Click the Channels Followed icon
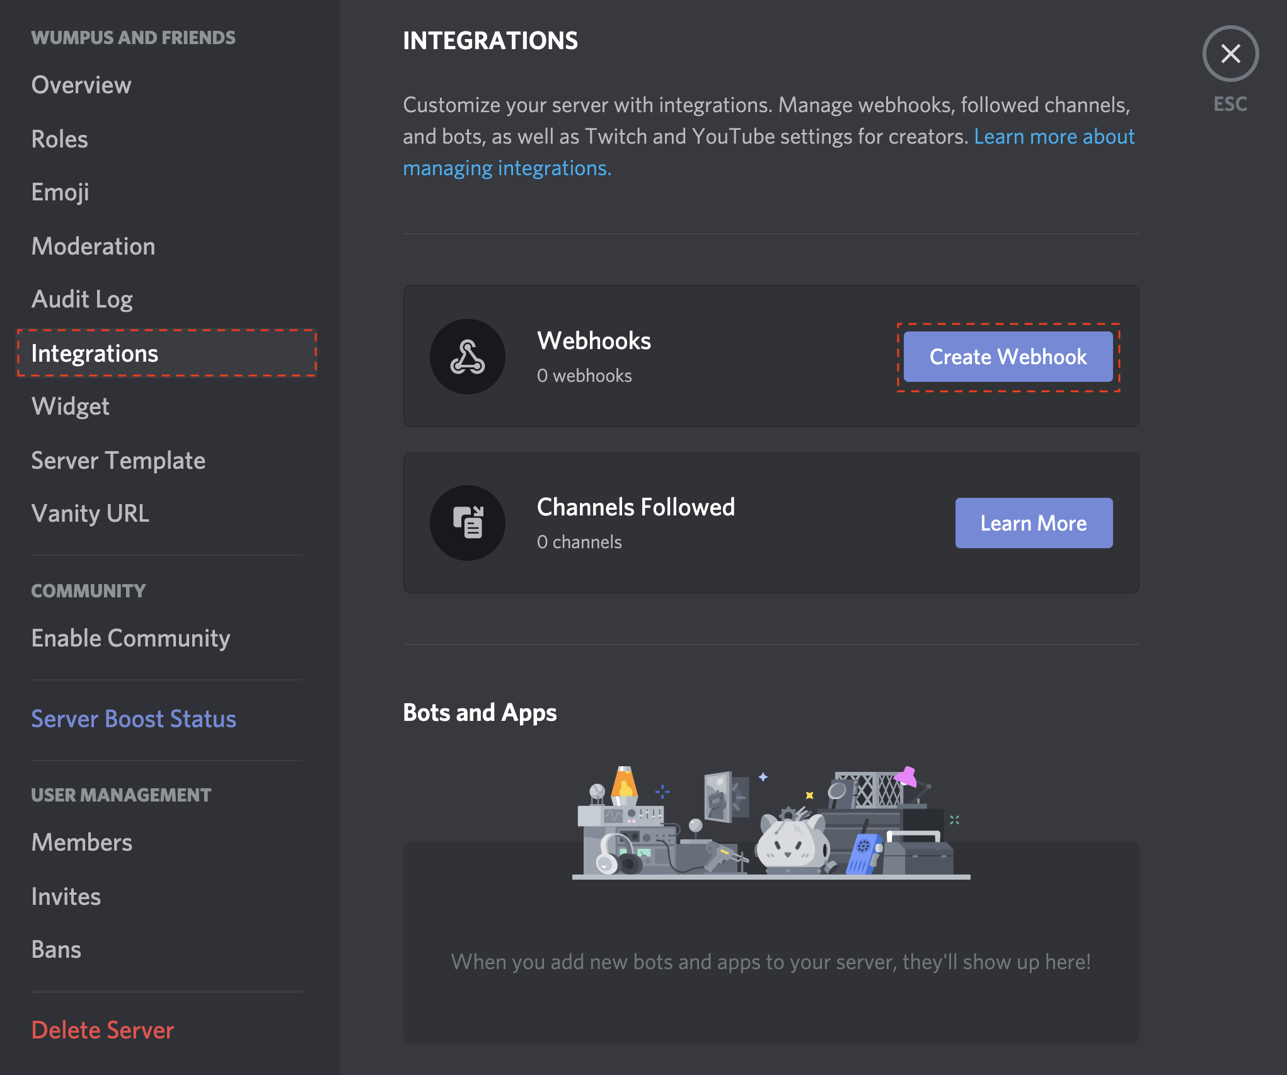Screen dimensions: 1287x1075 pyautogui.click(x=467, y=522)
